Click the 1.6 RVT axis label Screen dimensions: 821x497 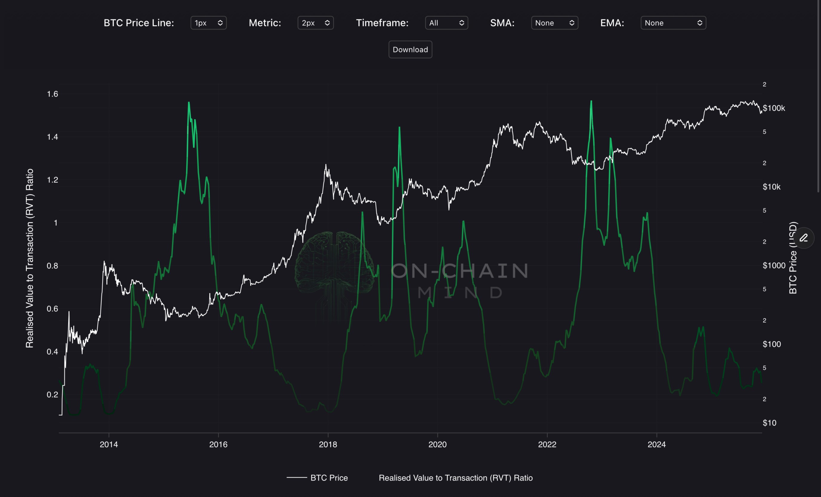click(52, 94)
